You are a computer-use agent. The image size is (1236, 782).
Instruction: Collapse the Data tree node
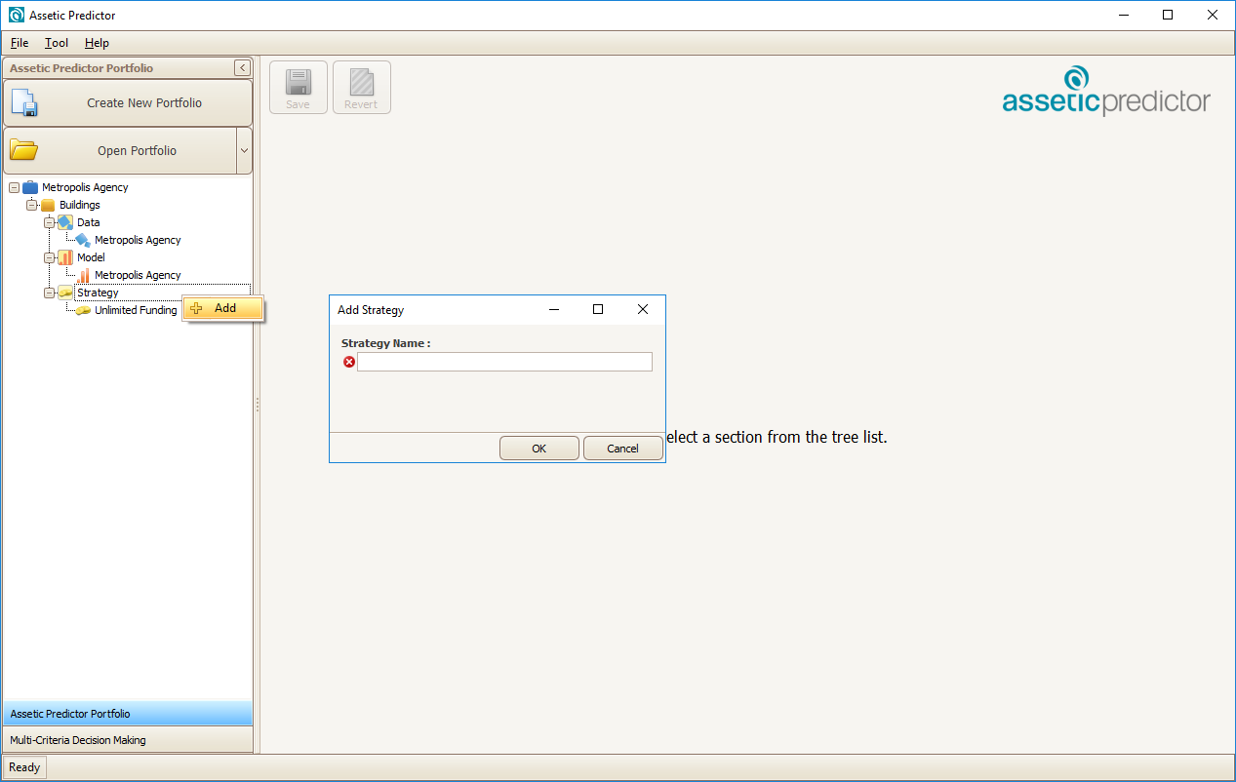click(49, 222)
